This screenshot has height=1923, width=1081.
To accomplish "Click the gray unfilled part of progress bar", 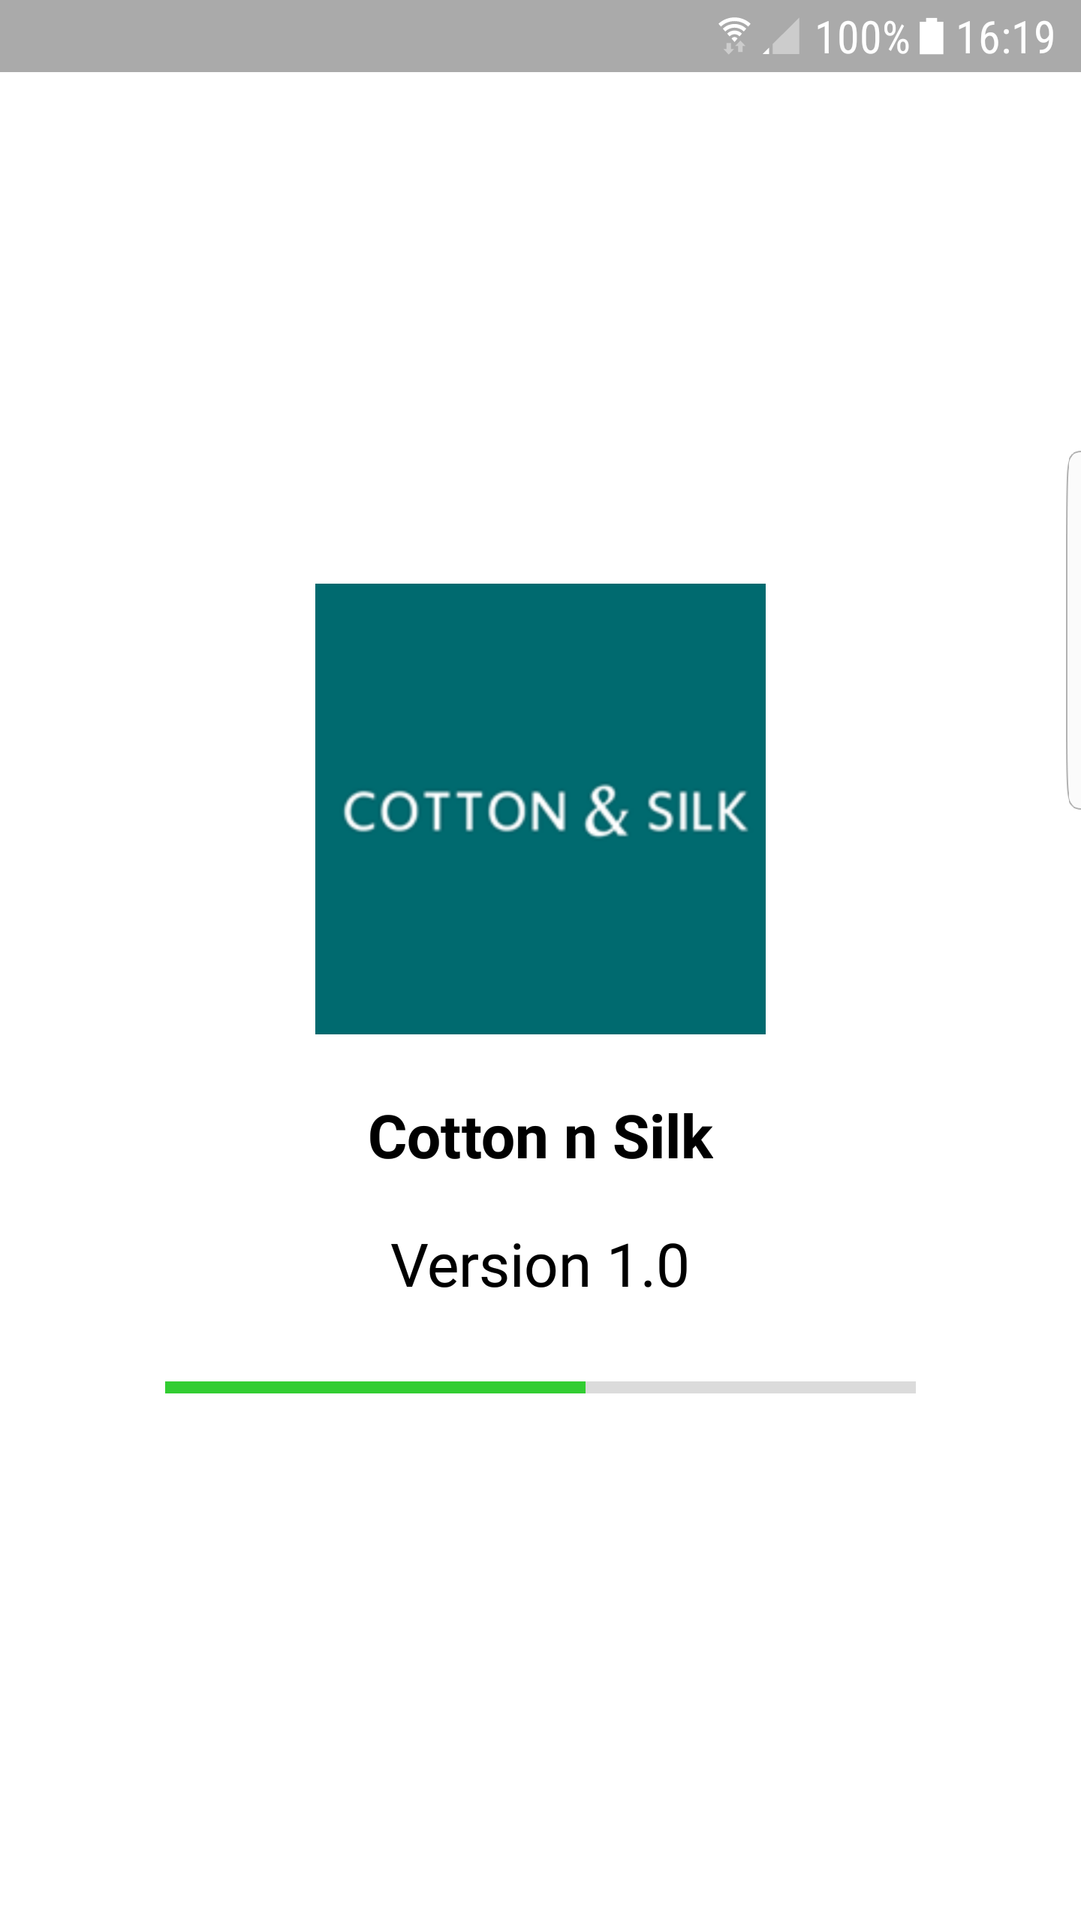I will coord(751,1387).
